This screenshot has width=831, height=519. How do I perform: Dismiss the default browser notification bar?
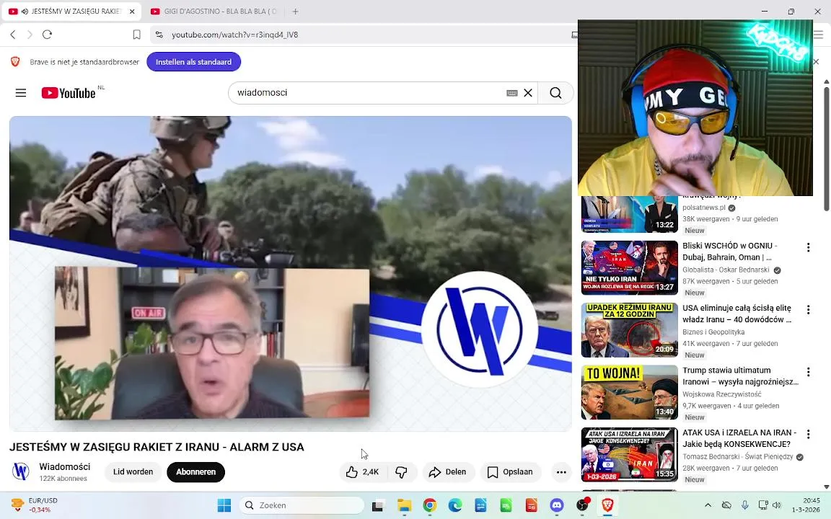click(x=816, y=62)
